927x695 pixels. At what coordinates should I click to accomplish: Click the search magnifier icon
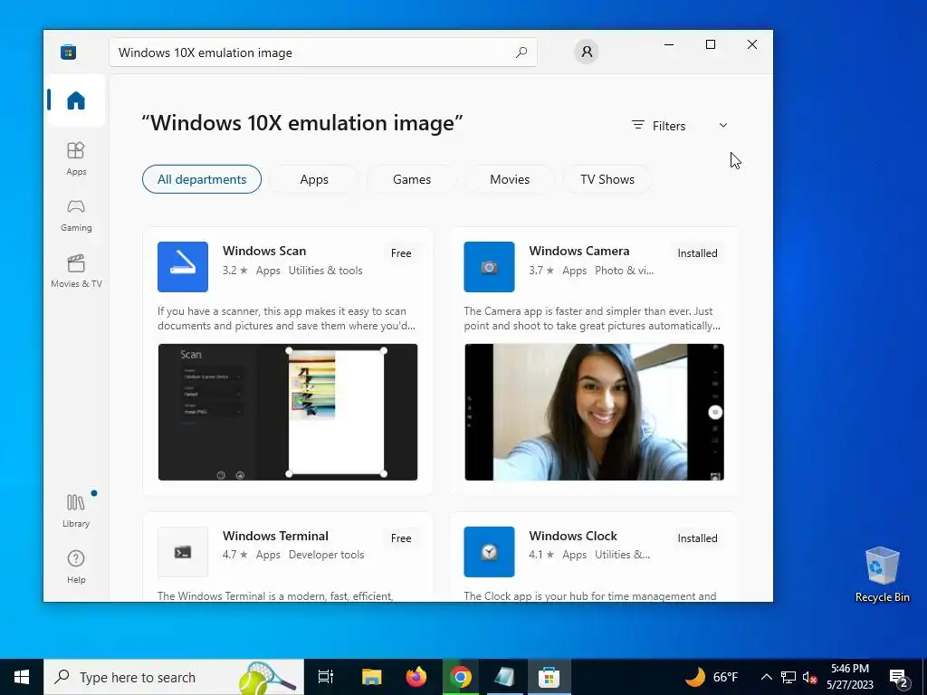point(521,52)
